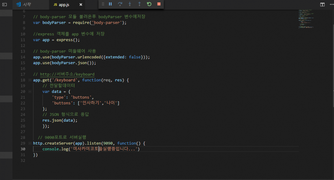The image size is (334, 180).
Task: Pause the debug session
Action: coord(110,4)
